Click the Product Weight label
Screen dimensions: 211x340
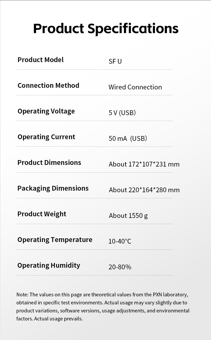42,214
